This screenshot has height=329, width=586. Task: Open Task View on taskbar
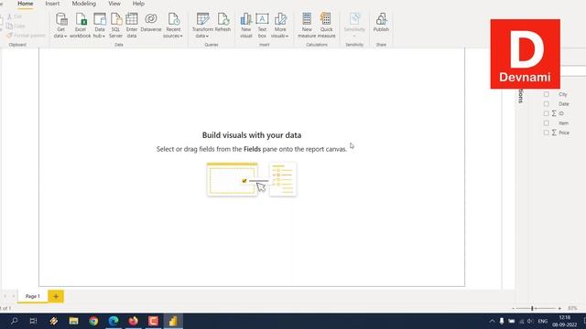(33, 321)
